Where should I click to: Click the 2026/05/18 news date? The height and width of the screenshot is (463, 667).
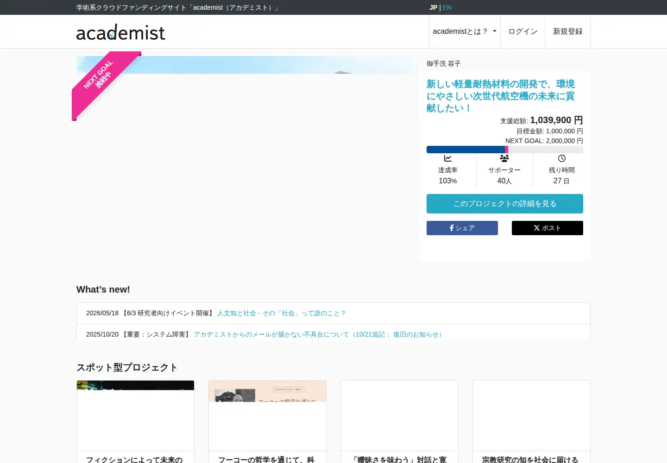click(x=102, y=313)
